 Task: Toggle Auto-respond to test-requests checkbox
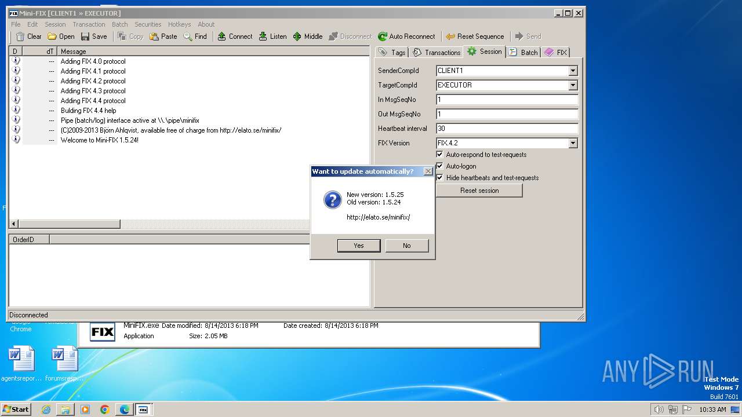coord(440,155)
